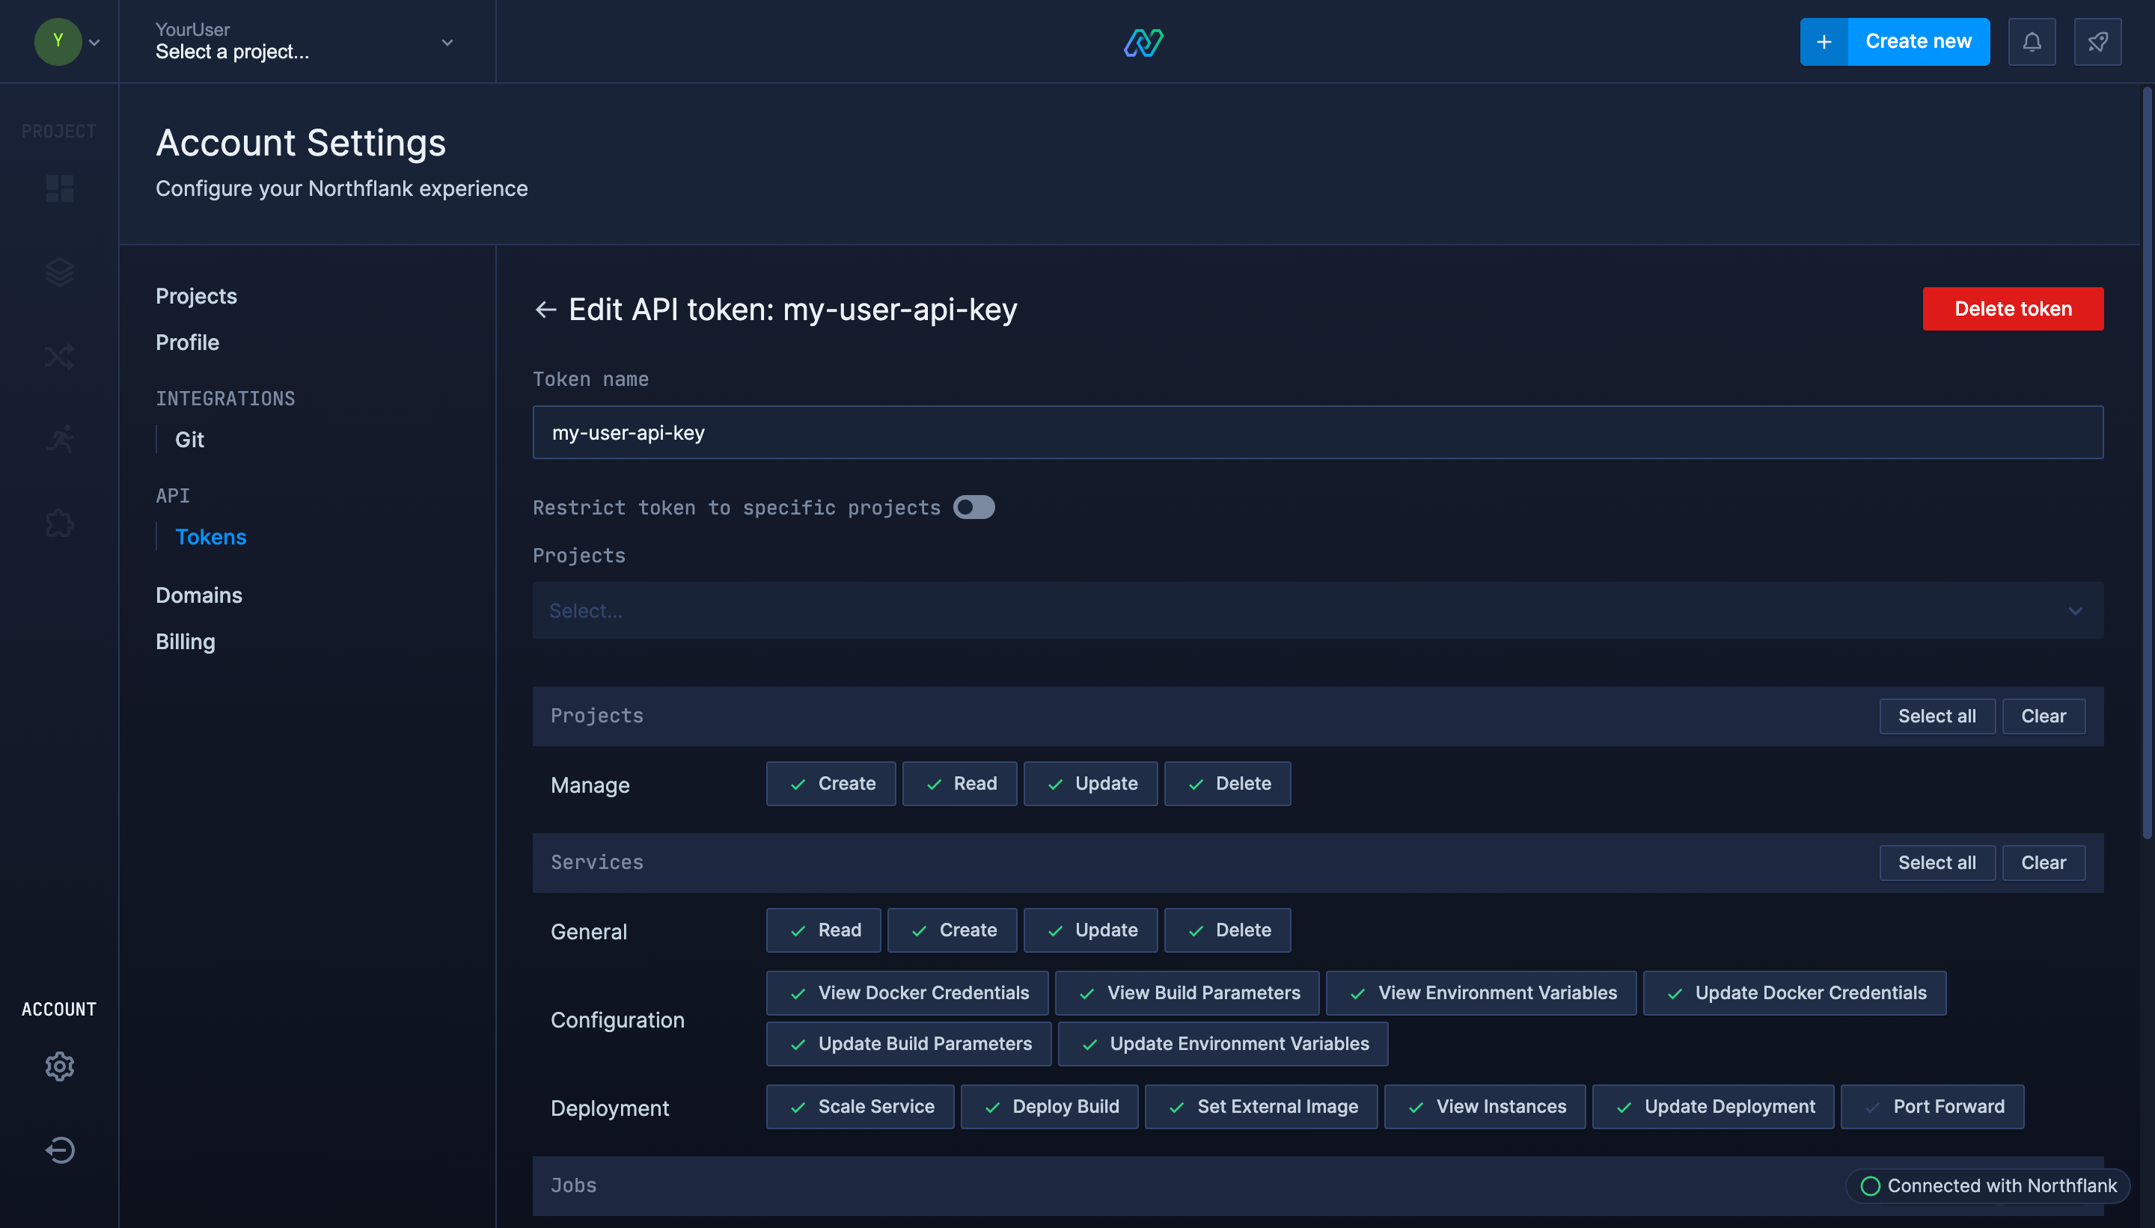Toggle Services General Read permission

click(x=822, y=930)
